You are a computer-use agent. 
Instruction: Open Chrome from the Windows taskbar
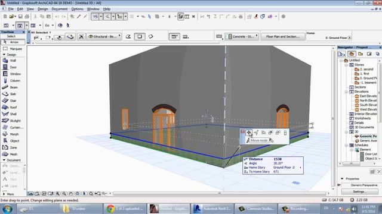click(x=125, y=209)
